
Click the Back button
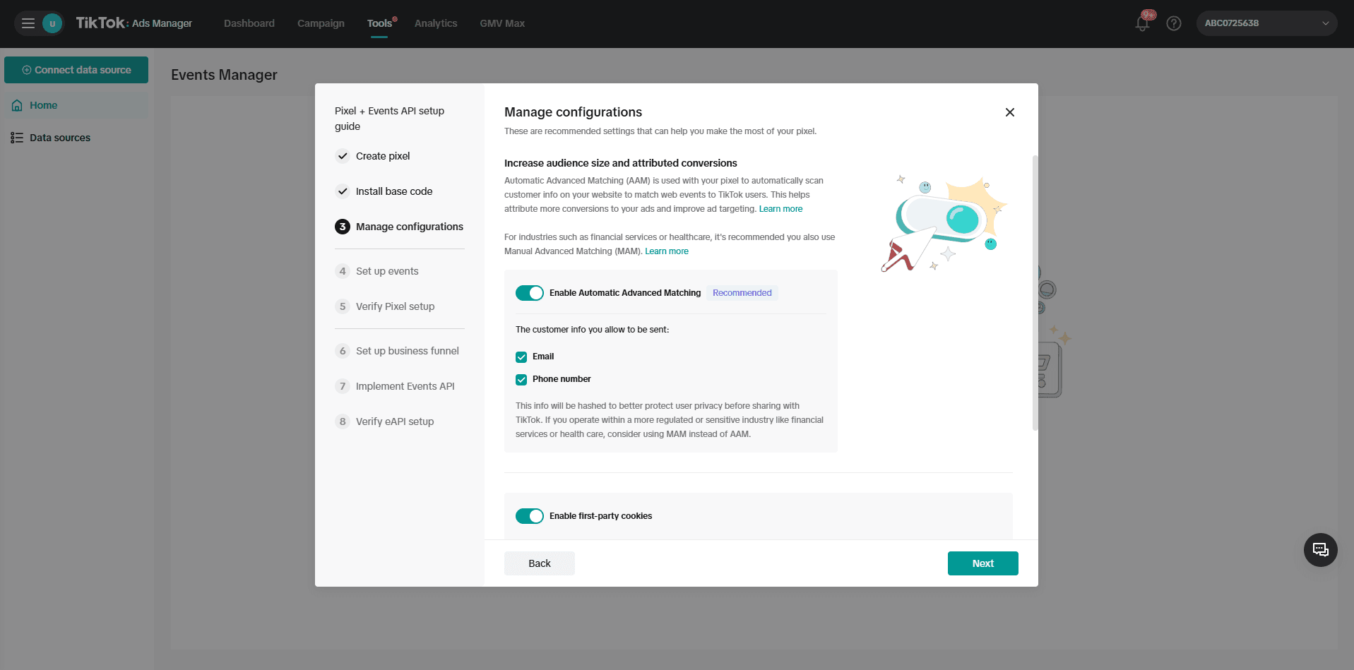[x=540, y=563]
